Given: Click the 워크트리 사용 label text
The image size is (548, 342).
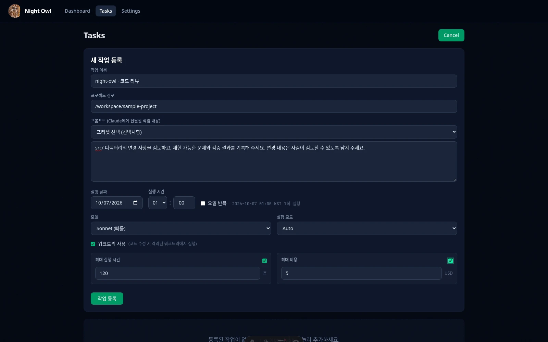Looking at the screenshot, I should [x=112, y=244].
